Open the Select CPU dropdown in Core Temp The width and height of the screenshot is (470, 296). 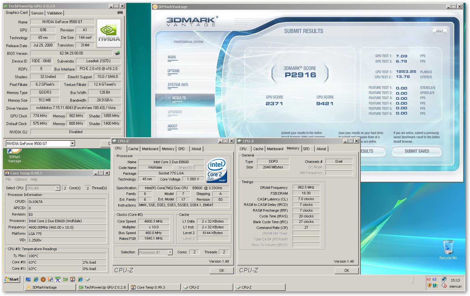pos(58,188)
